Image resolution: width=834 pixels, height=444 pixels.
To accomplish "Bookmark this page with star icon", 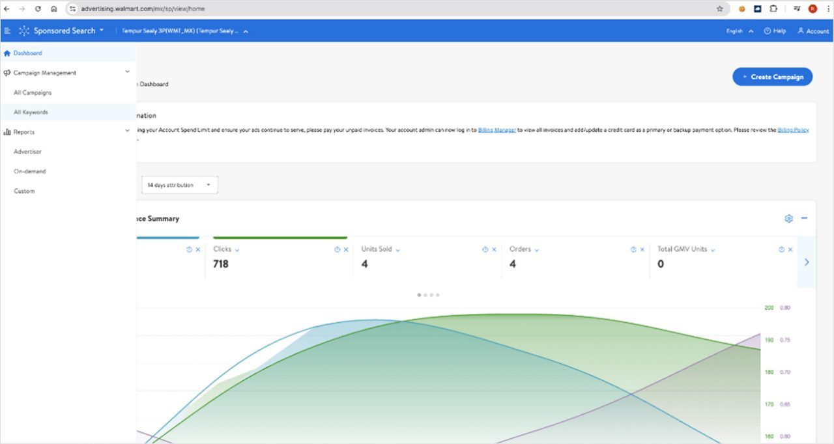I will coord(720,8).
